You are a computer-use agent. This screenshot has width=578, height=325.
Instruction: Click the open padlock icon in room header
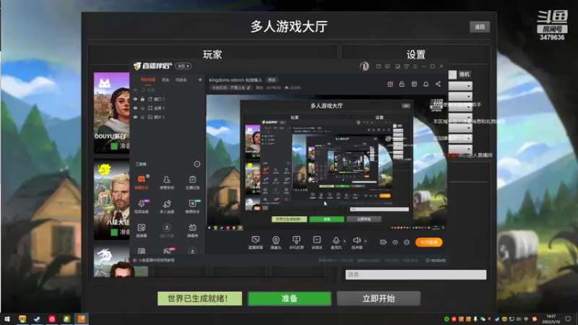coord(402,84)
